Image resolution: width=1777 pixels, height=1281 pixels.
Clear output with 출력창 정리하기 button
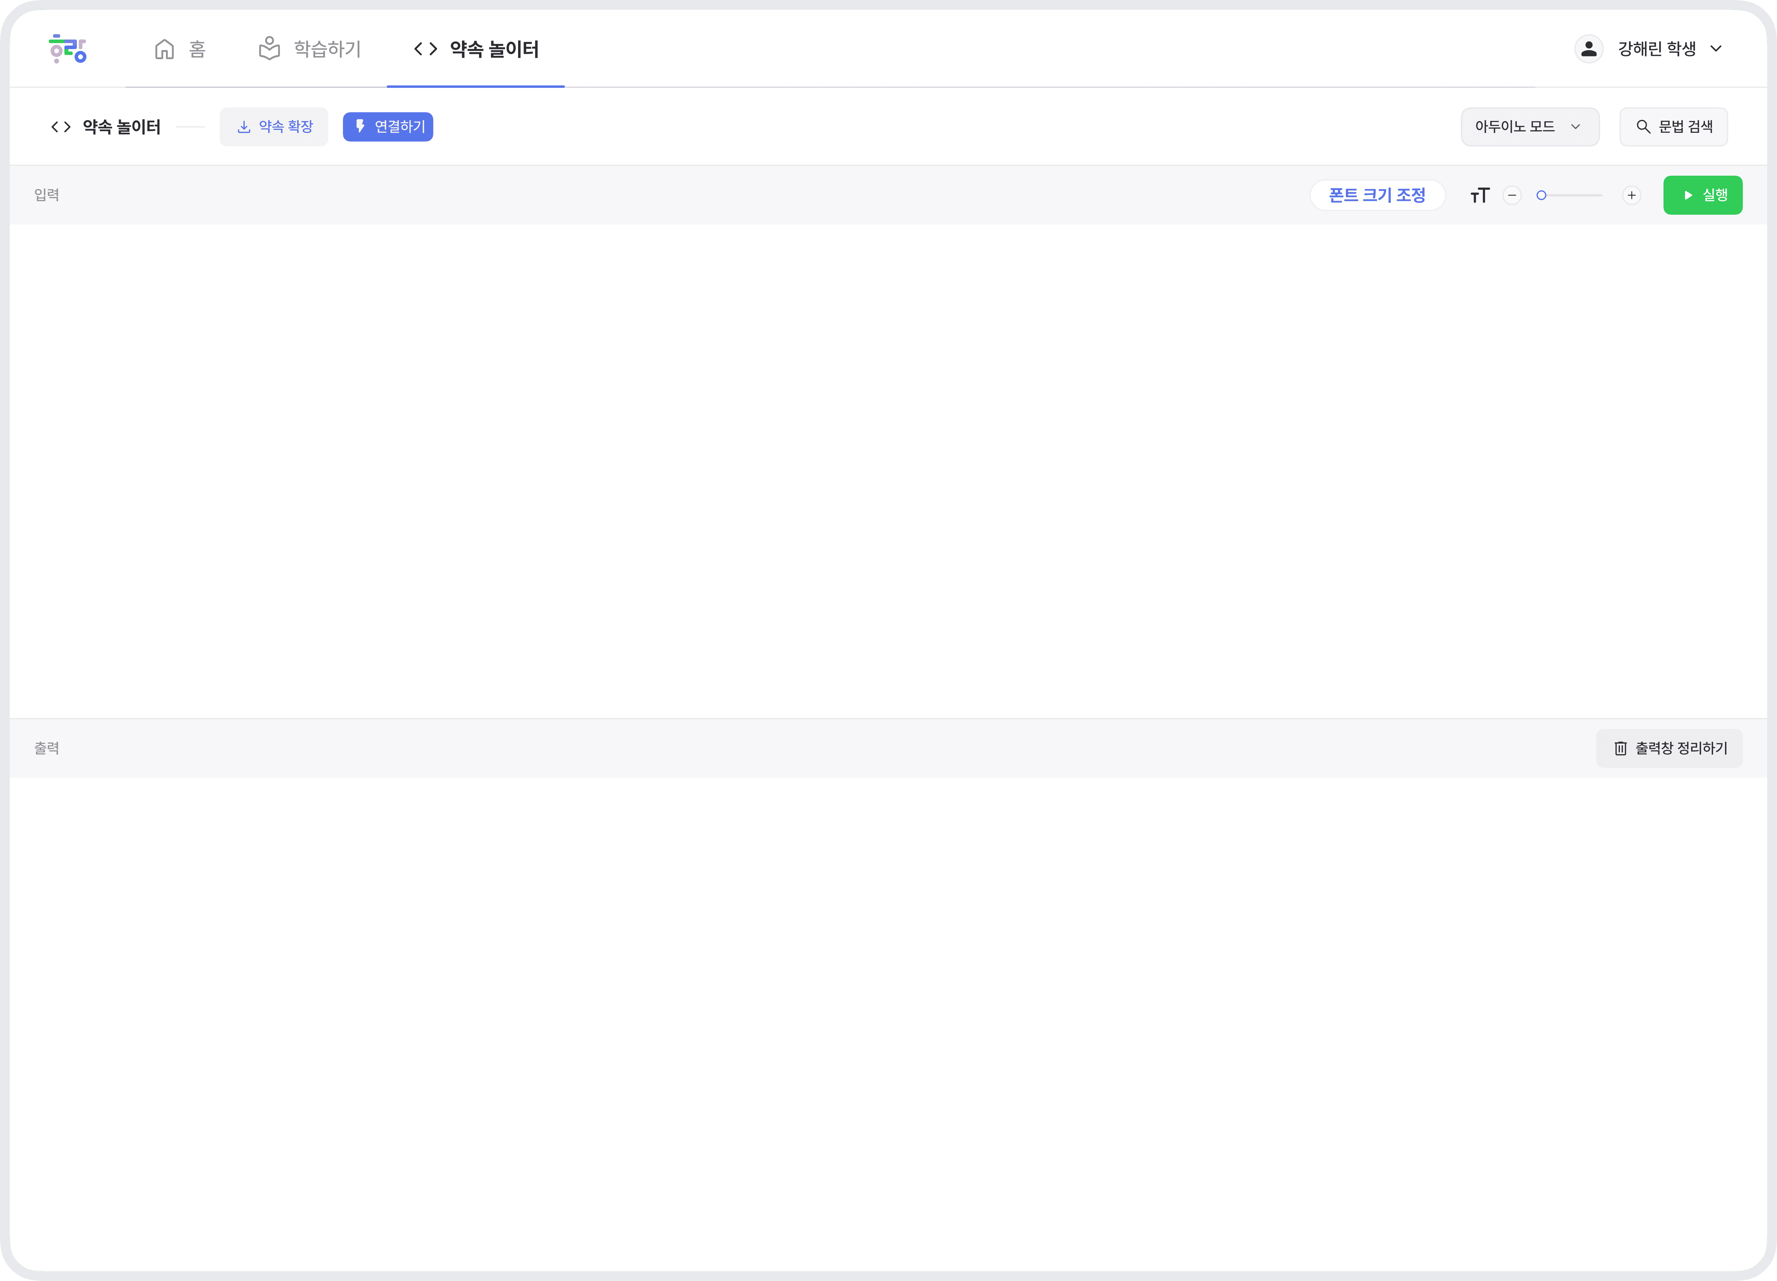click(1670, 748)
